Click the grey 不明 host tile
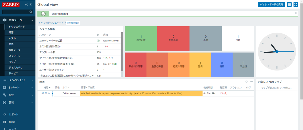The height and width of the screenshot is (130, 303). coord(206,38)
